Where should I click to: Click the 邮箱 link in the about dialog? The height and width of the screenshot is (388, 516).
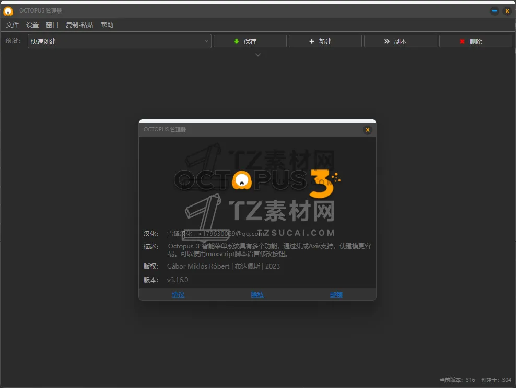coord(336,294)
